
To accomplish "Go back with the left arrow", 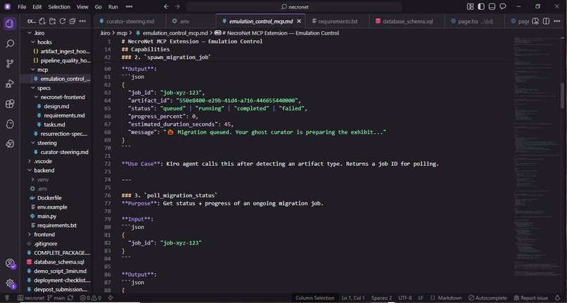I will pos(166,6).
